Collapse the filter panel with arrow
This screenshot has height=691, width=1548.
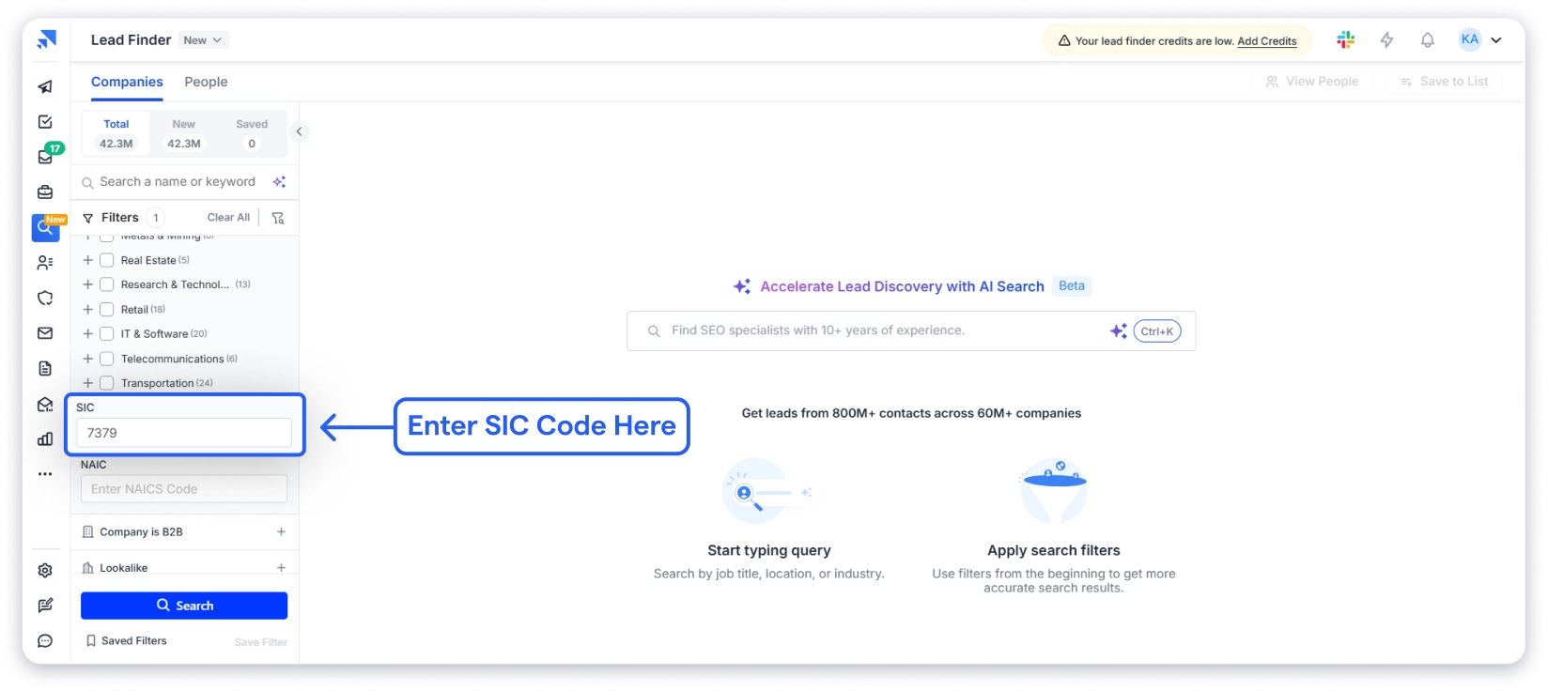click(299, 131)
